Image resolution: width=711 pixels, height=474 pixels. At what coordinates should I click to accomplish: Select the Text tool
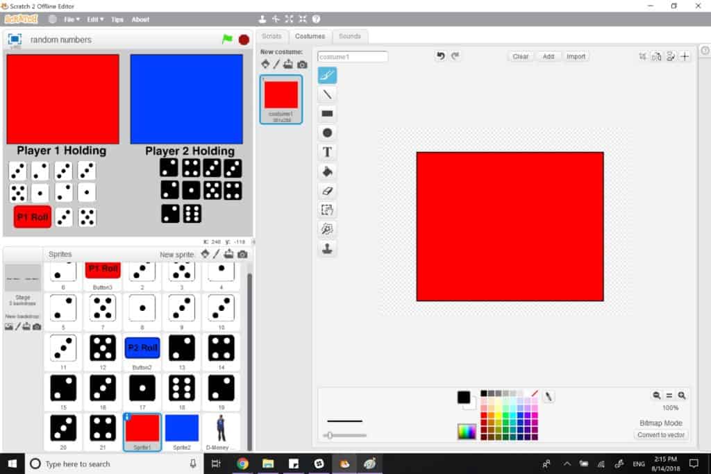click(x=327, y=152)
